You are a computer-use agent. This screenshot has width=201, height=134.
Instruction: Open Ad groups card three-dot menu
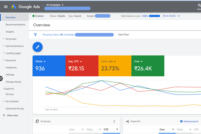pos(114,121)
